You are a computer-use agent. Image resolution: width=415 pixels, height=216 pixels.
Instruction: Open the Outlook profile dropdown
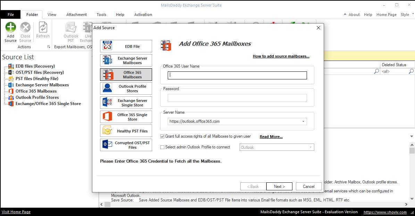pyautogui.click(x=310, y=147)
